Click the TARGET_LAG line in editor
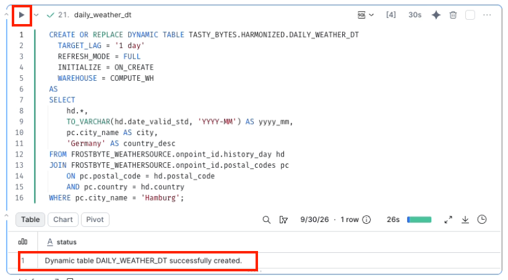 click(x=101, y=46)
